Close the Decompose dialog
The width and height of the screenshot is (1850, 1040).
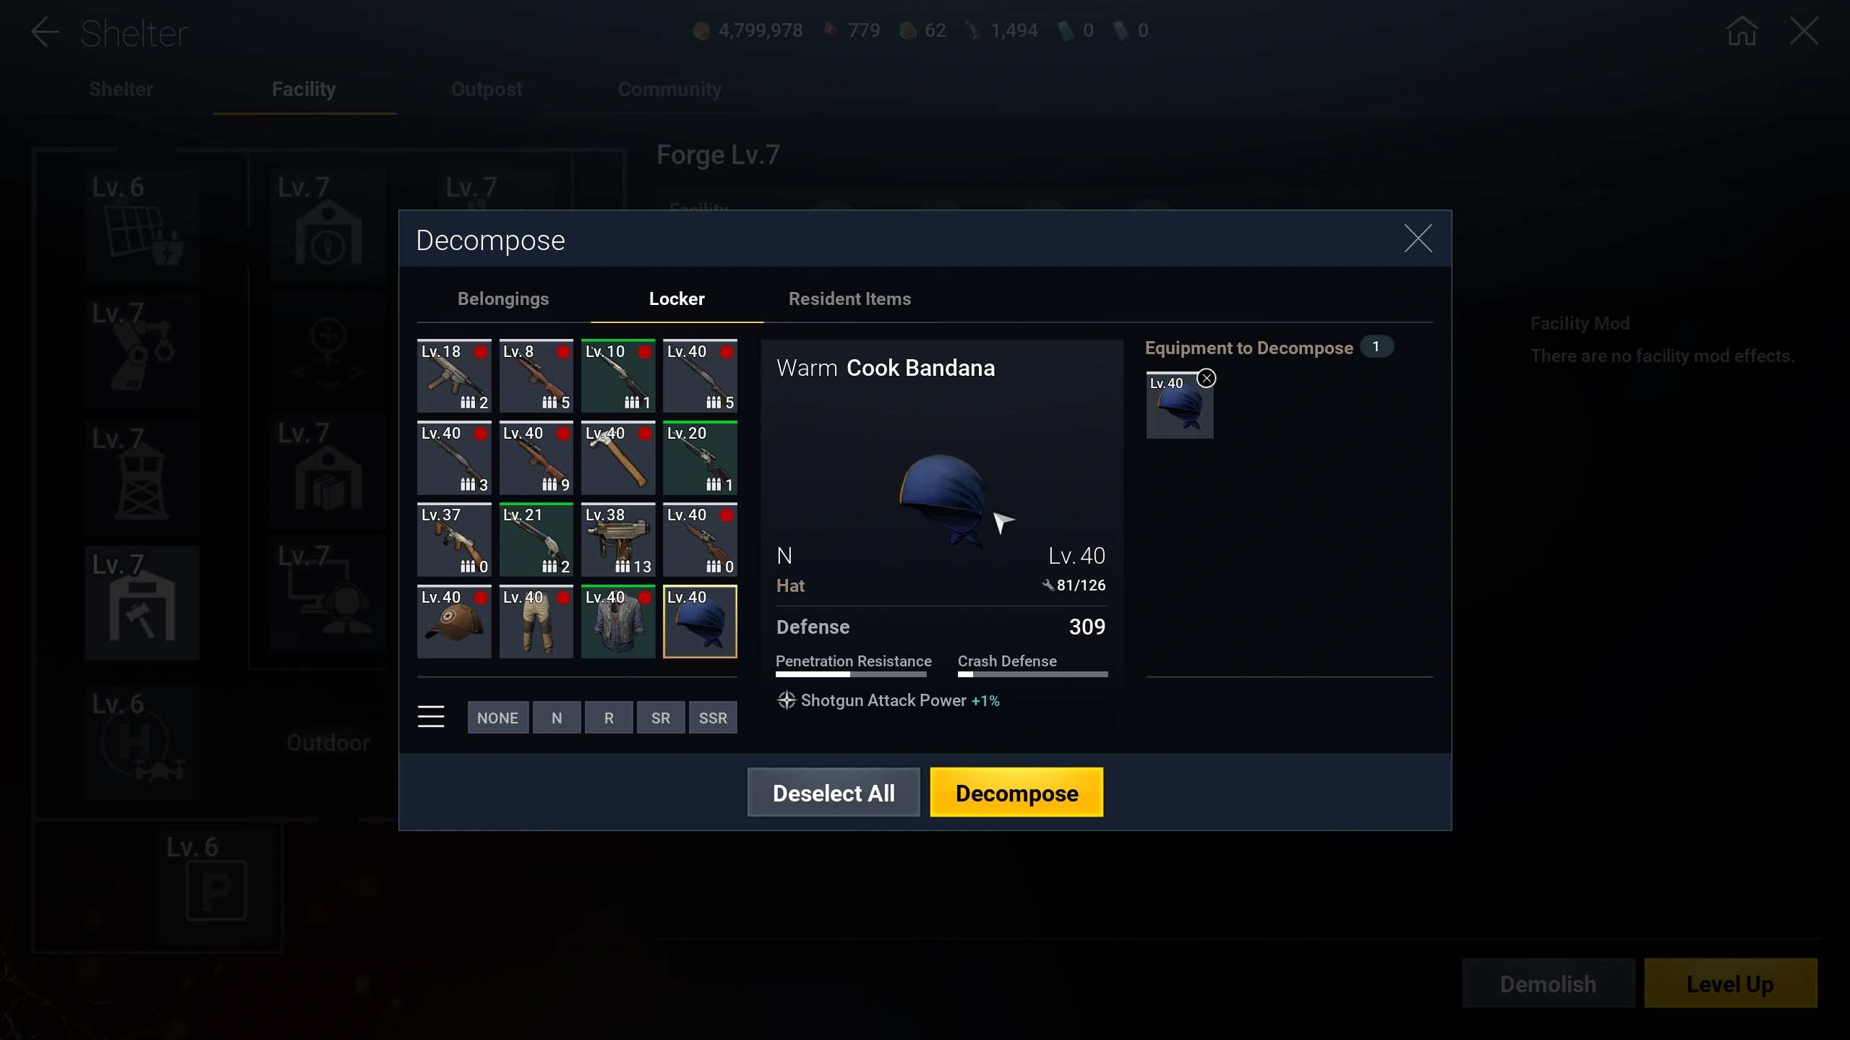pyautogui.click(x=1418, y=238)
